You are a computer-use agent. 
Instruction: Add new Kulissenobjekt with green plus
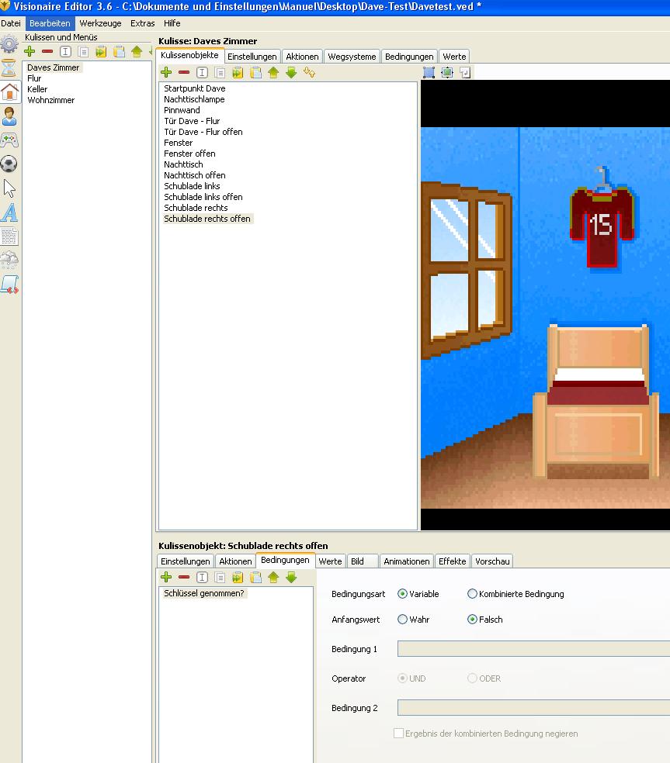(x=166, y=73)
